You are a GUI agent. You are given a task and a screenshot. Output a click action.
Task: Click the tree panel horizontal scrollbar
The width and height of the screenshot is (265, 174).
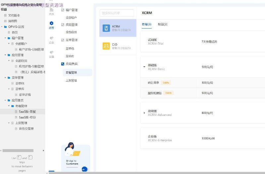coord(18,151)
